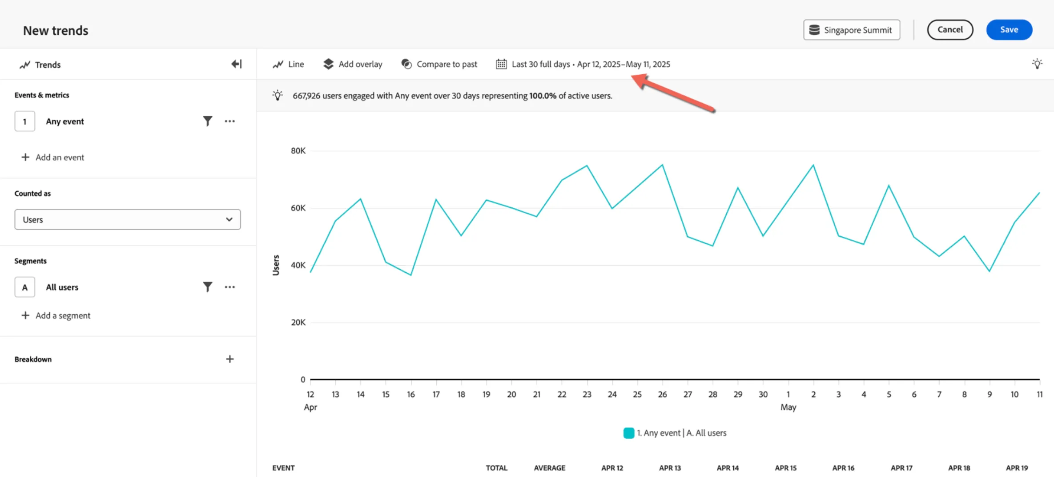The image size is (1054, 477).
Task: Collapse the left panel with arrow icon
Action: (x=237, y=64)
